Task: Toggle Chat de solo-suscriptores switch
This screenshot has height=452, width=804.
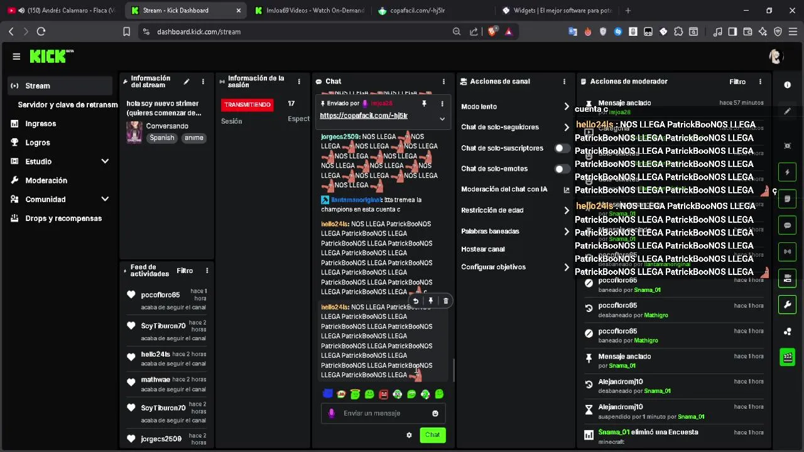Action: click(x=562, y=149)
